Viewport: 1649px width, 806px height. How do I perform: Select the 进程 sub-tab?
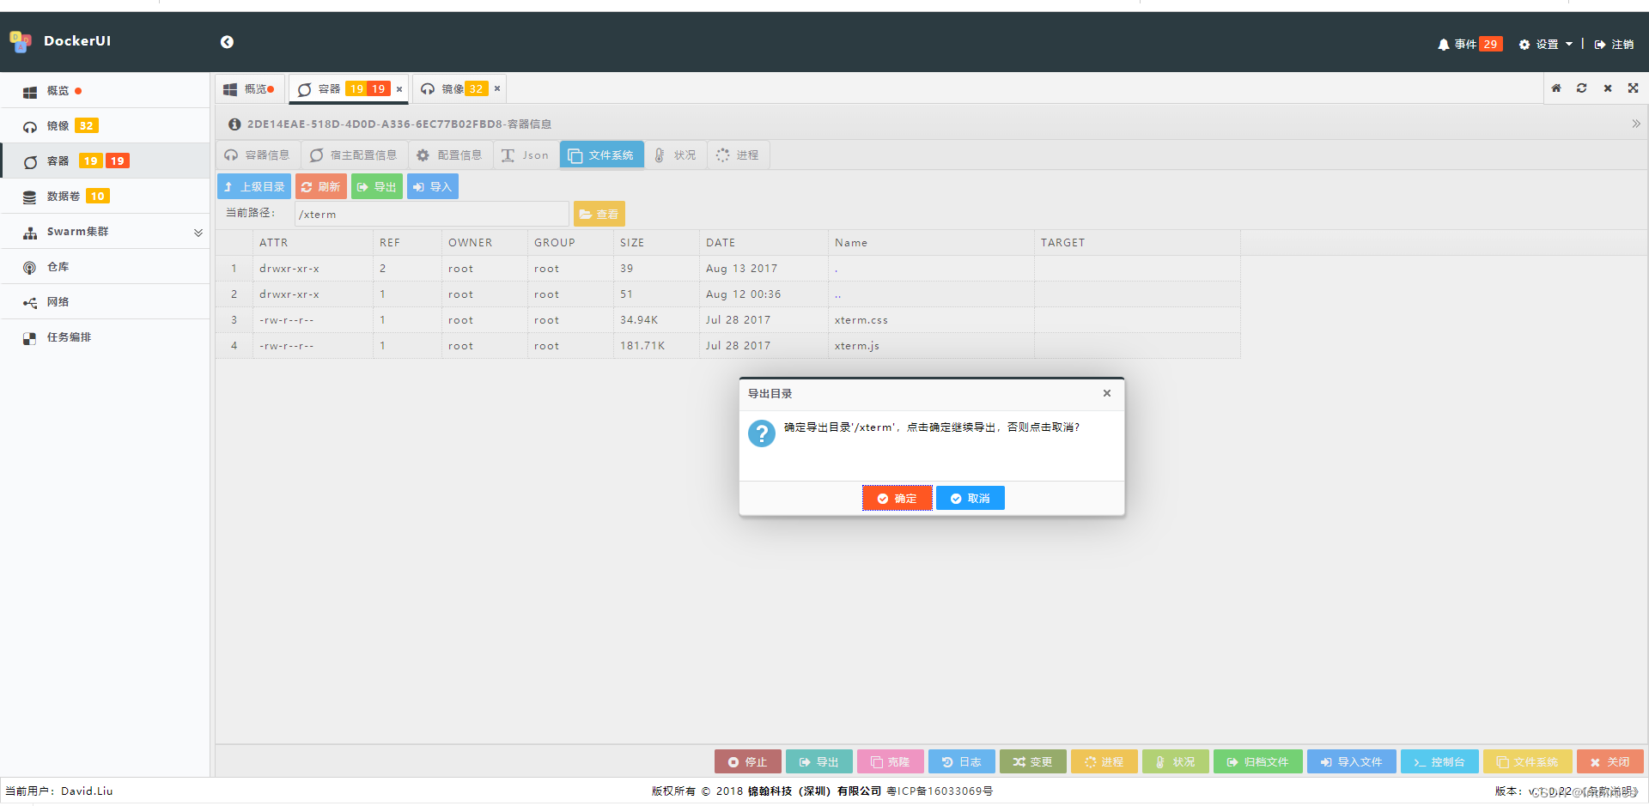[739, 155]
